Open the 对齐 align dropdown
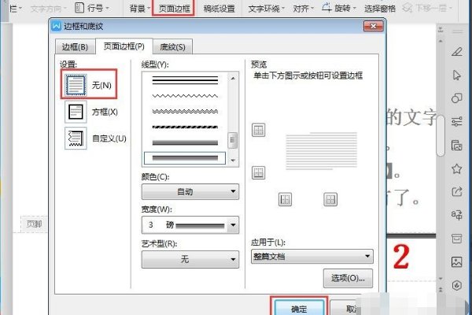Viewport: 472px width, 315px height. point(304,9)
